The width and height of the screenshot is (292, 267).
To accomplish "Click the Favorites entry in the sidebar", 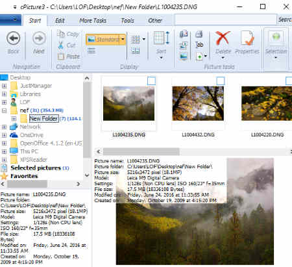I will tap(24, 176).
